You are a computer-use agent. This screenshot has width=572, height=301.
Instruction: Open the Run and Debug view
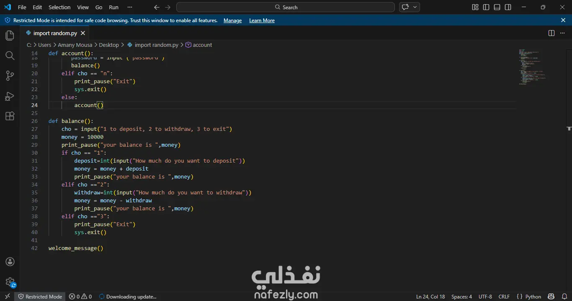10,96
